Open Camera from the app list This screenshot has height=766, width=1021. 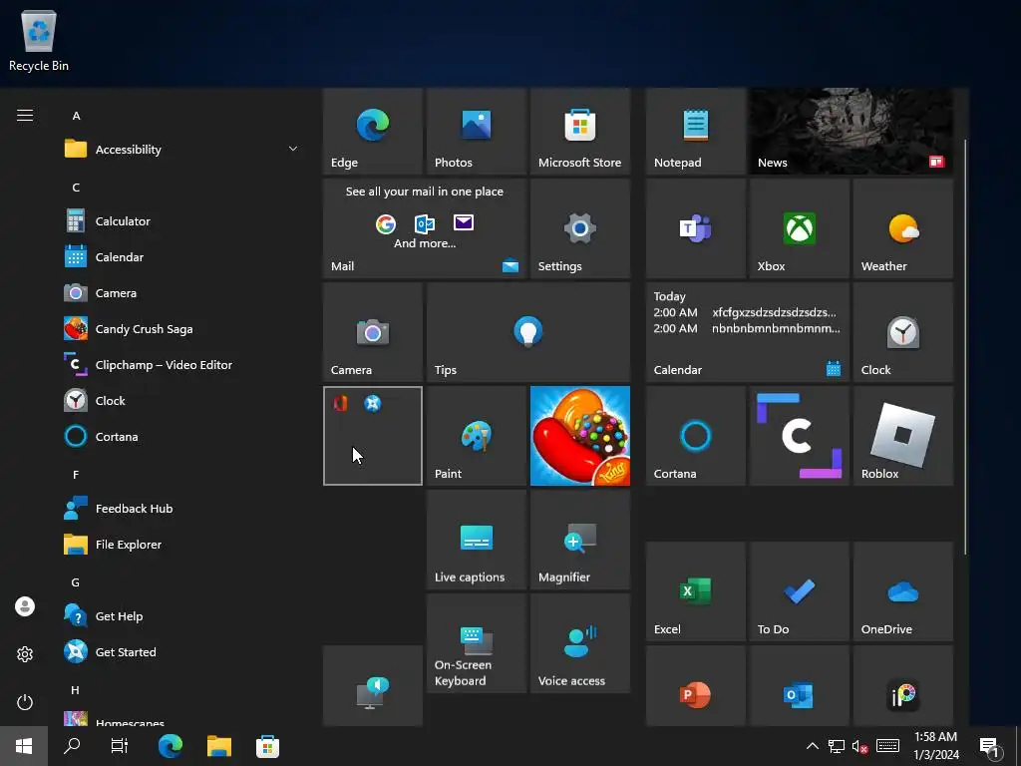click(x=182, y=293)
